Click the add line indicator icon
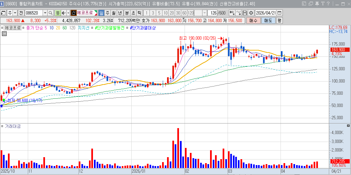This screenshot has height=175, width=351. [x=239, y=13]
